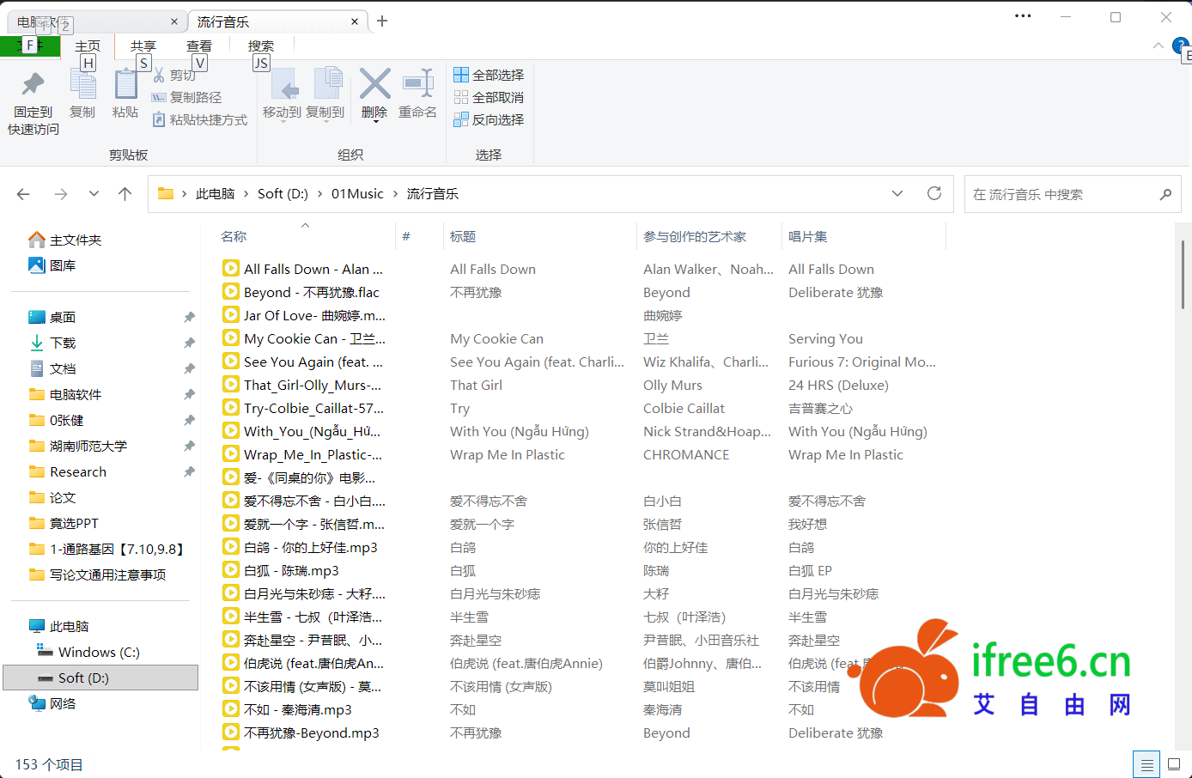Click the Rename (重命名) ribbon icon
This screenshot has height=778, width=1192.
(417, 85)
